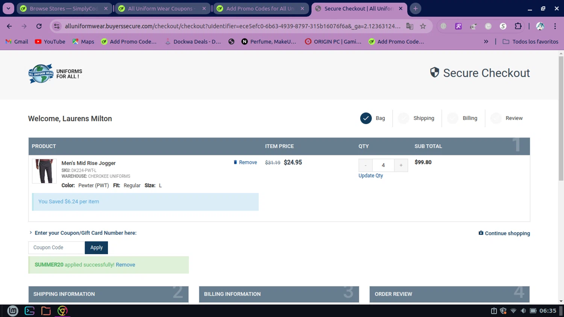Launch the Terminal from the taskbar

tap(29, 311)
